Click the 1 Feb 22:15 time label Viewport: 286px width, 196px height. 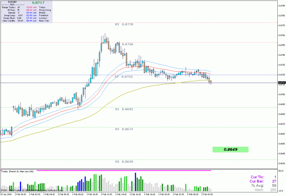179,194
